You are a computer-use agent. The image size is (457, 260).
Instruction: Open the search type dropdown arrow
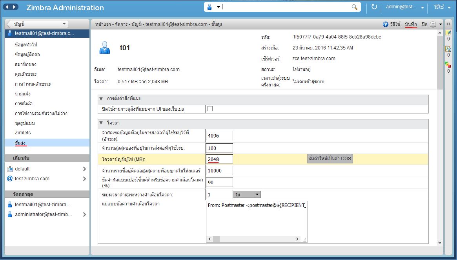click(x=218, y=7)
